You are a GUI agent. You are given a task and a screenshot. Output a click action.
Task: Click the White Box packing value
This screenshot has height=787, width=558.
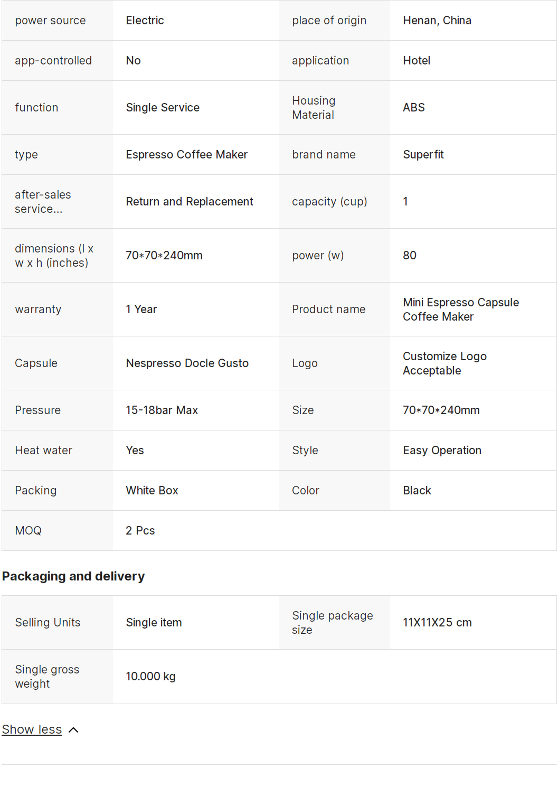click(152, 491)
